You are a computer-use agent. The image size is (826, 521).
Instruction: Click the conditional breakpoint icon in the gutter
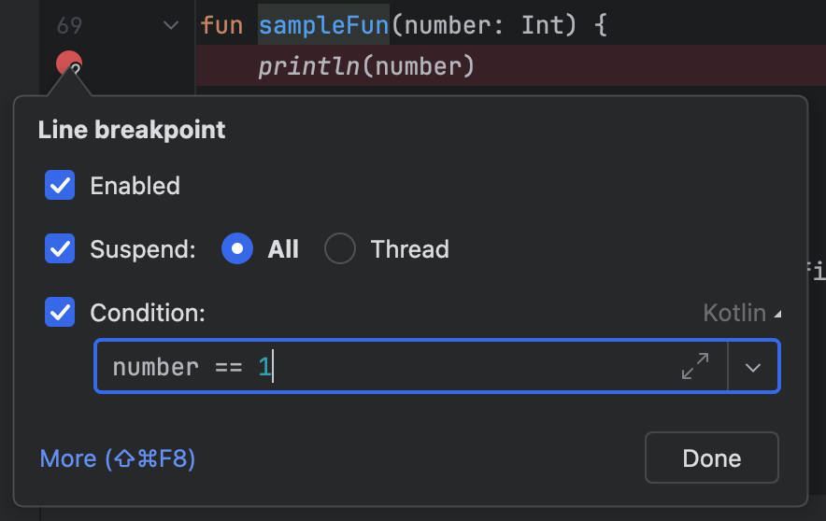[x=69, y=64]
